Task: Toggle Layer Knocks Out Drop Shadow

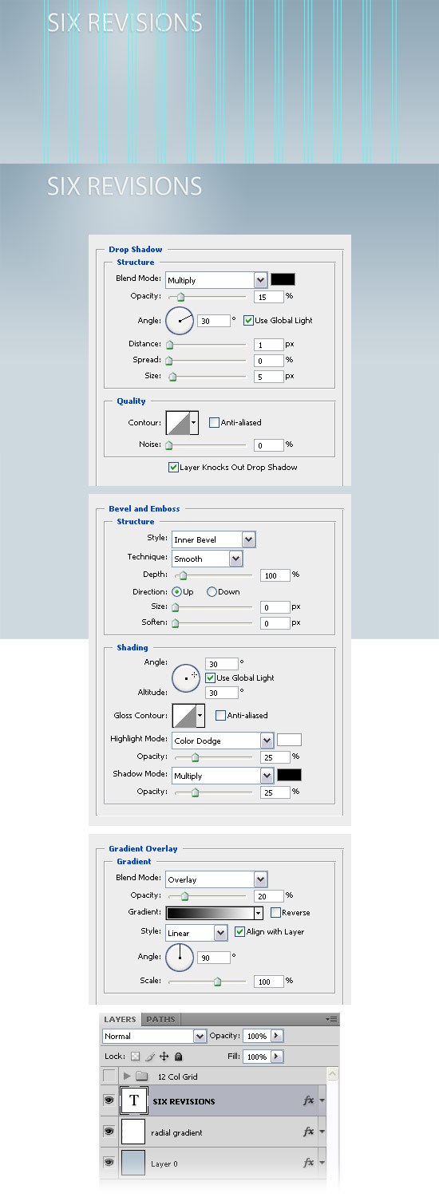Action: pyautogui.click(x=173, y=467)
